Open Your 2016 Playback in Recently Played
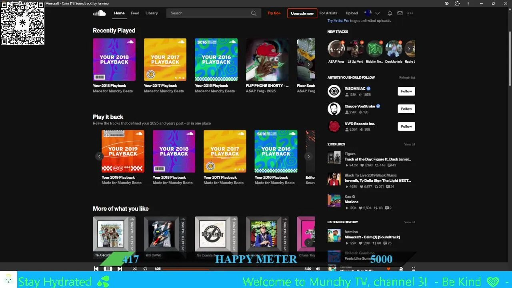 [x=216, y=60]
